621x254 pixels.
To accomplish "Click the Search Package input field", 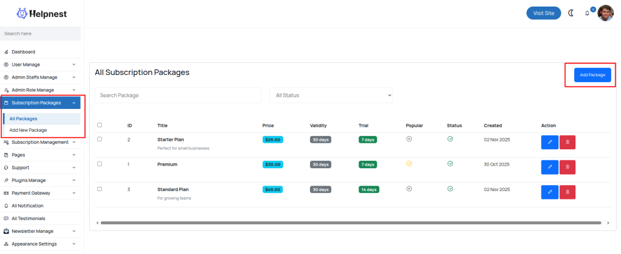I will pyautogui.click(x=178, y=95).
